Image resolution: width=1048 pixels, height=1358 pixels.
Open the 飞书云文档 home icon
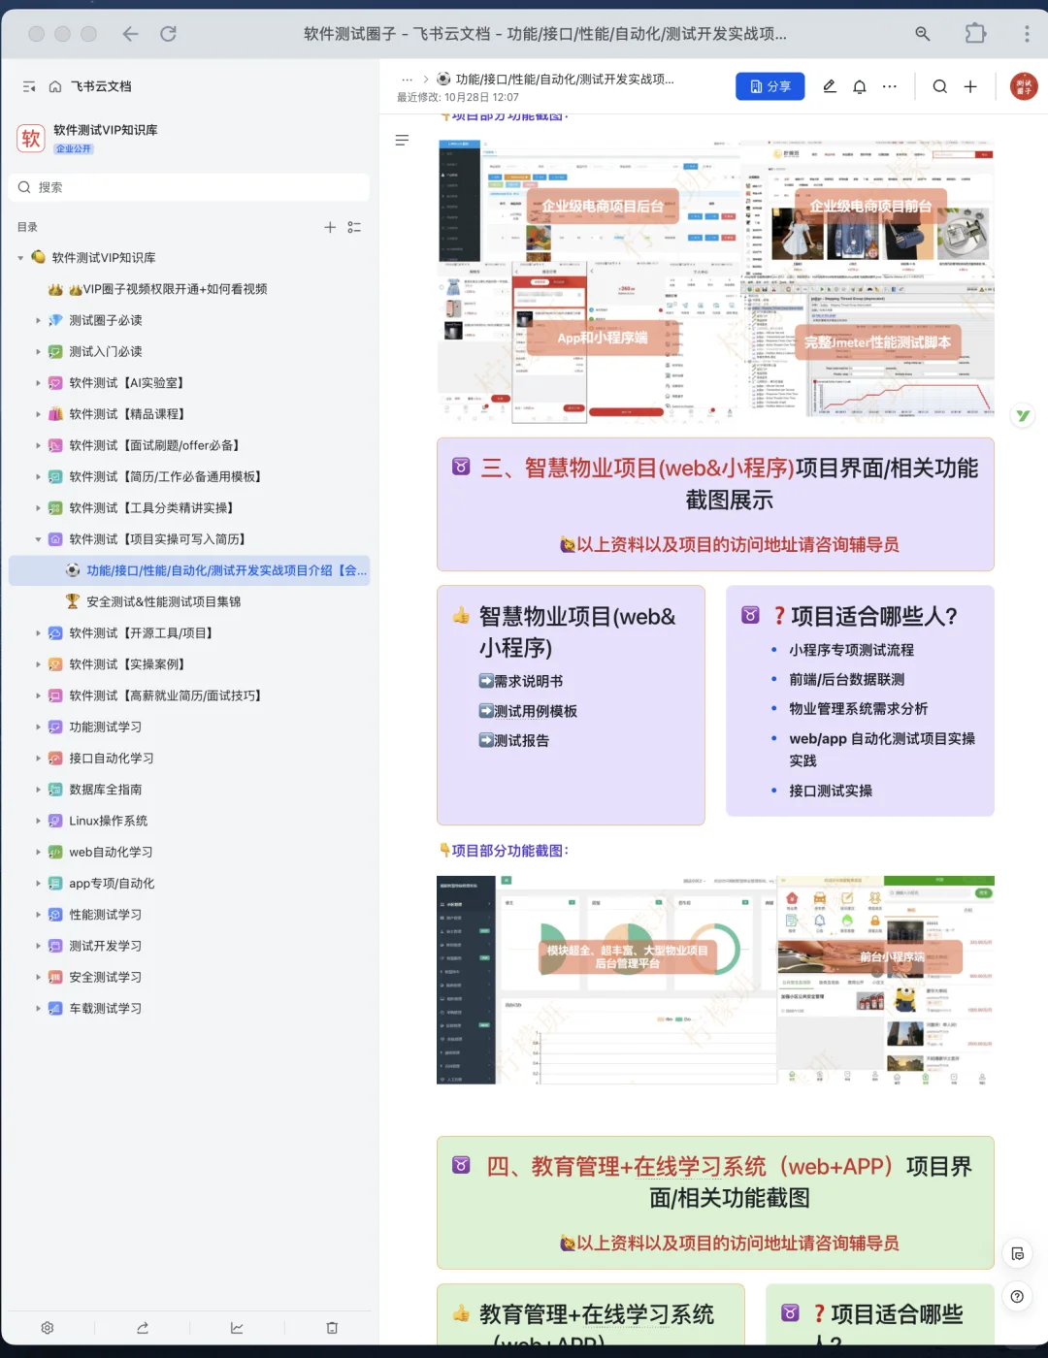click(x=54, y=86)
